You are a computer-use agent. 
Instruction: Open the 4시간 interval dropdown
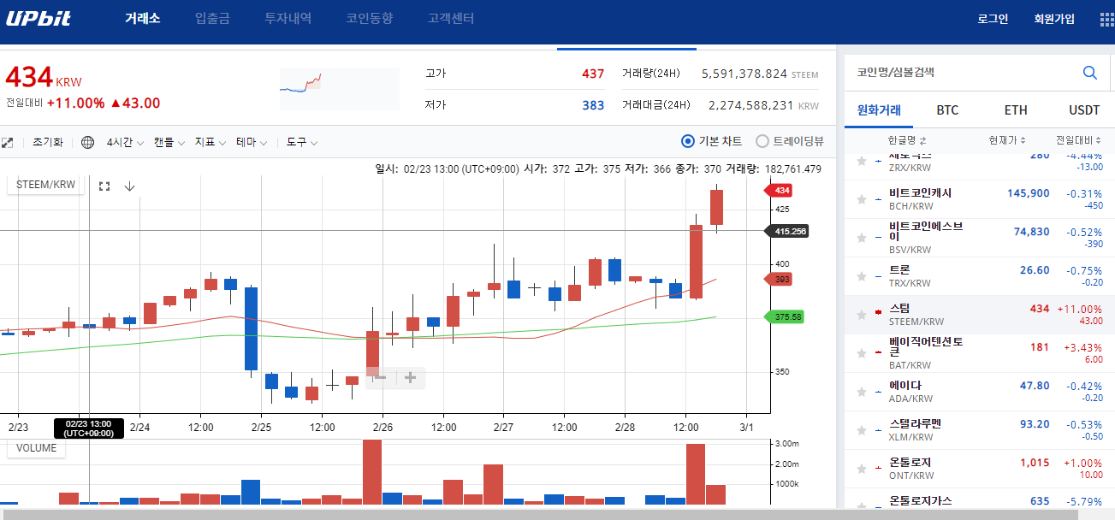click(x=125, y=143)
